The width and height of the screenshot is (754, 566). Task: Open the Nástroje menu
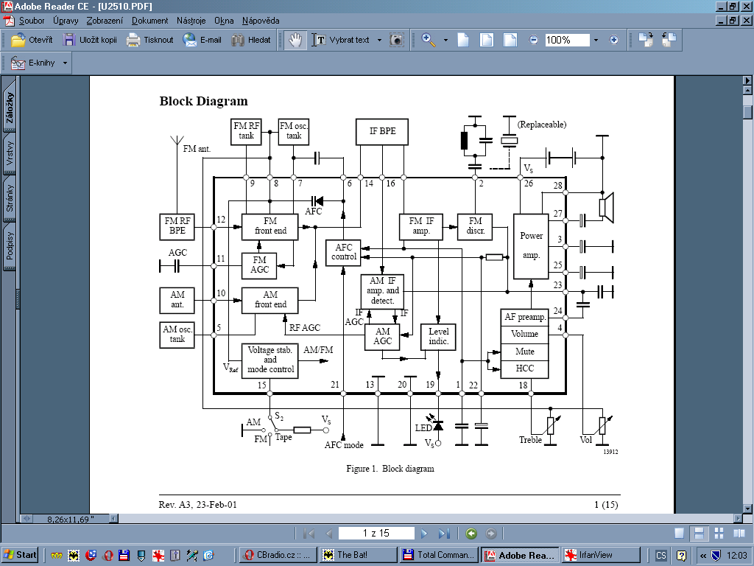point(191,21)
